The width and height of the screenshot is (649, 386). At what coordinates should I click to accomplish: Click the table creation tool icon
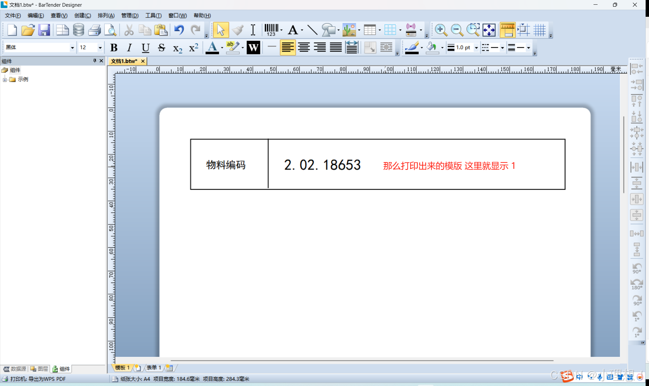(370, 30)
